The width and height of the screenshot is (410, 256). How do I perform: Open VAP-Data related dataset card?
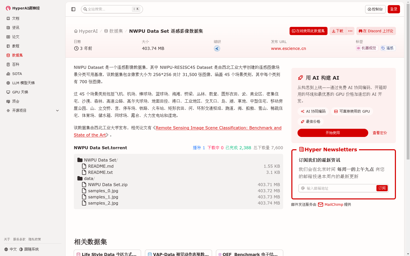coord(178,253)
